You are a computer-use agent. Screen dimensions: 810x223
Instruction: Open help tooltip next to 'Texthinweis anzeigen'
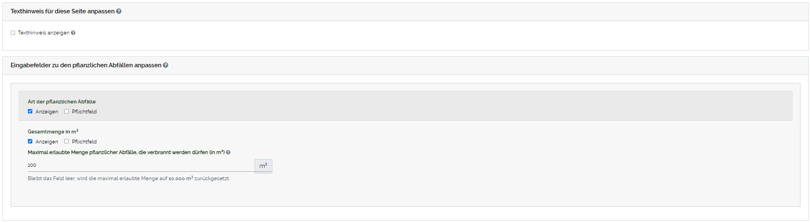[73, 33]
